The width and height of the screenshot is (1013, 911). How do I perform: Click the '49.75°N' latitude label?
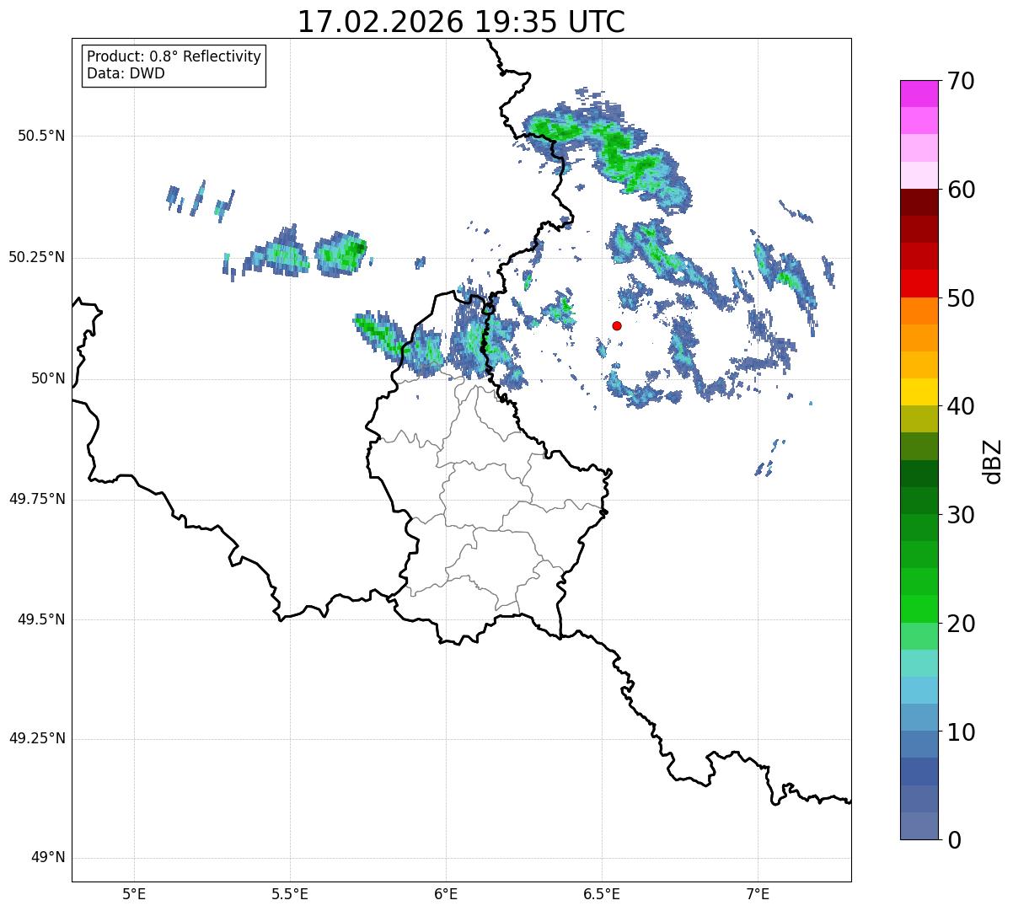tap(36, 499)
